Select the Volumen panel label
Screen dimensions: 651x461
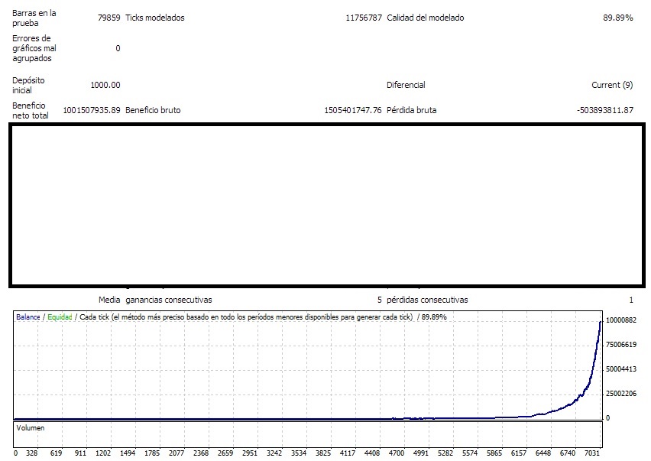coord(31,428)
